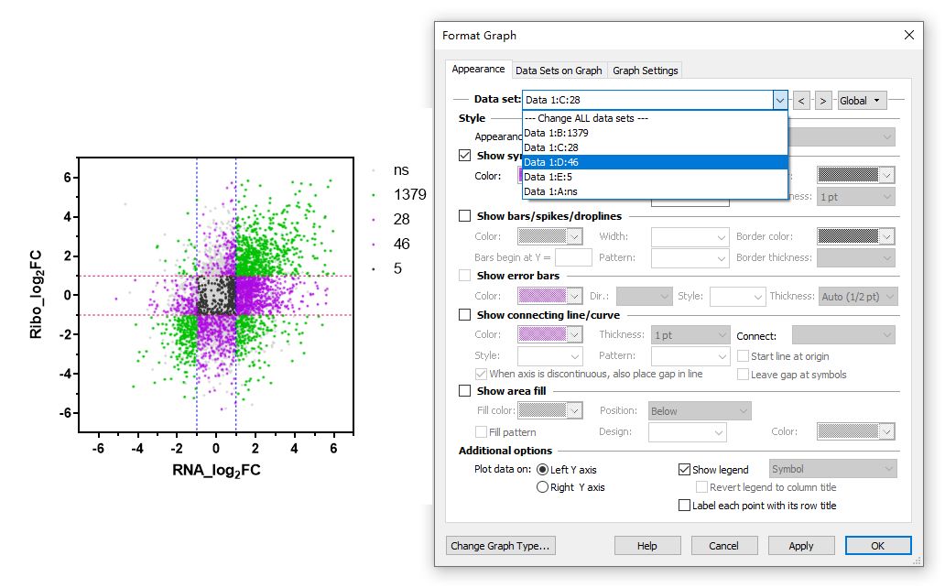The image size is (945, 588).
Task: Click the '46' legend entry on graph
Action: 401,244
